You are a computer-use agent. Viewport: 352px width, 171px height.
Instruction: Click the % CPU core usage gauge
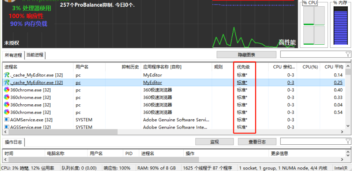(314, 25)
